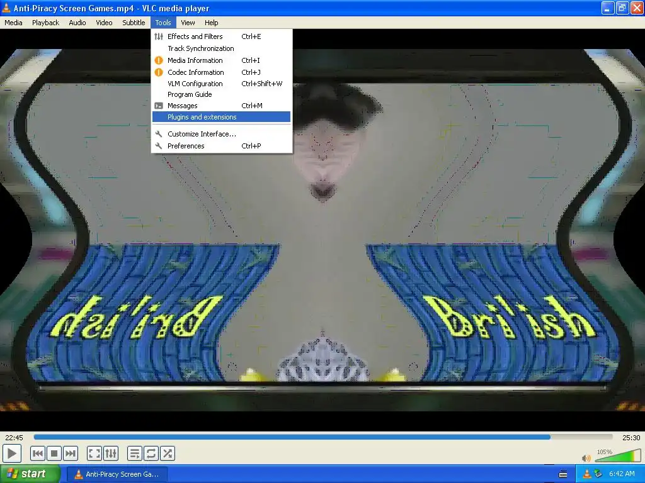Open the Audio menu
This screenshot has height=483, width=645.
[77, 23]
